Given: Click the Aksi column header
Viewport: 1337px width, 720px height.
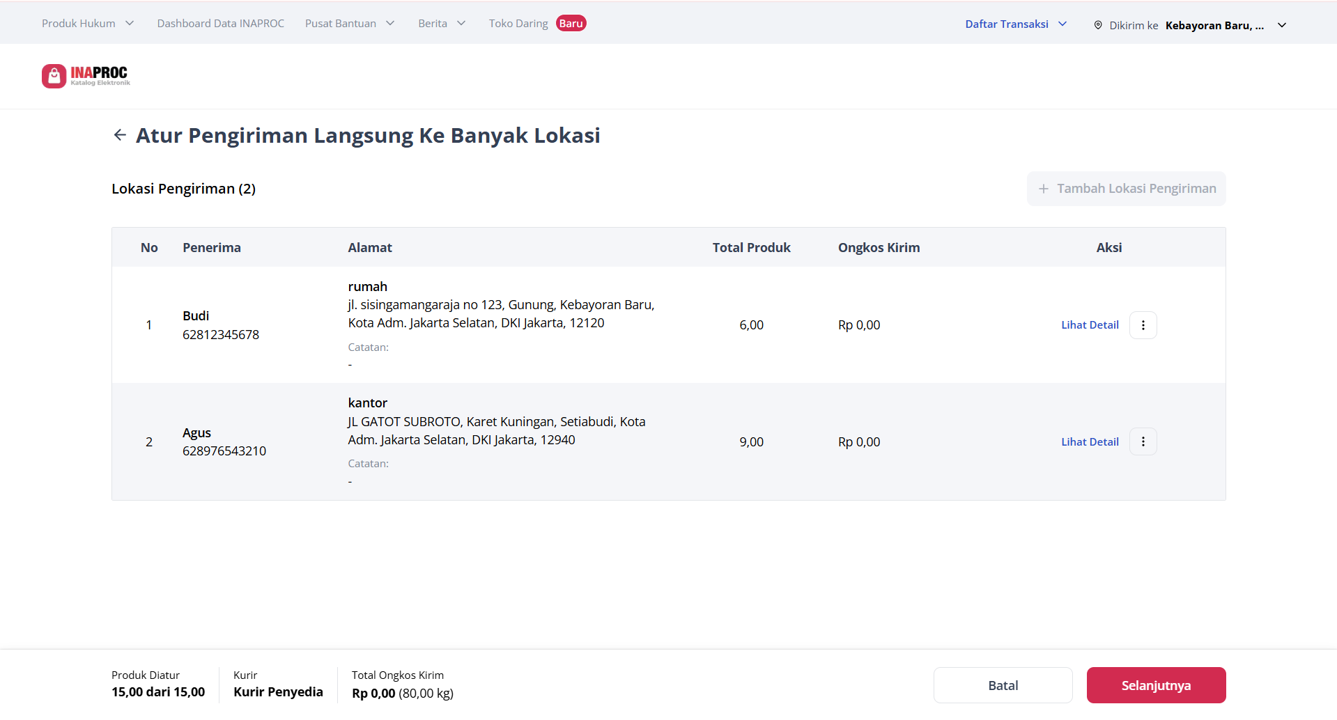Looking at the screenshot, I should click(1108, 247).
